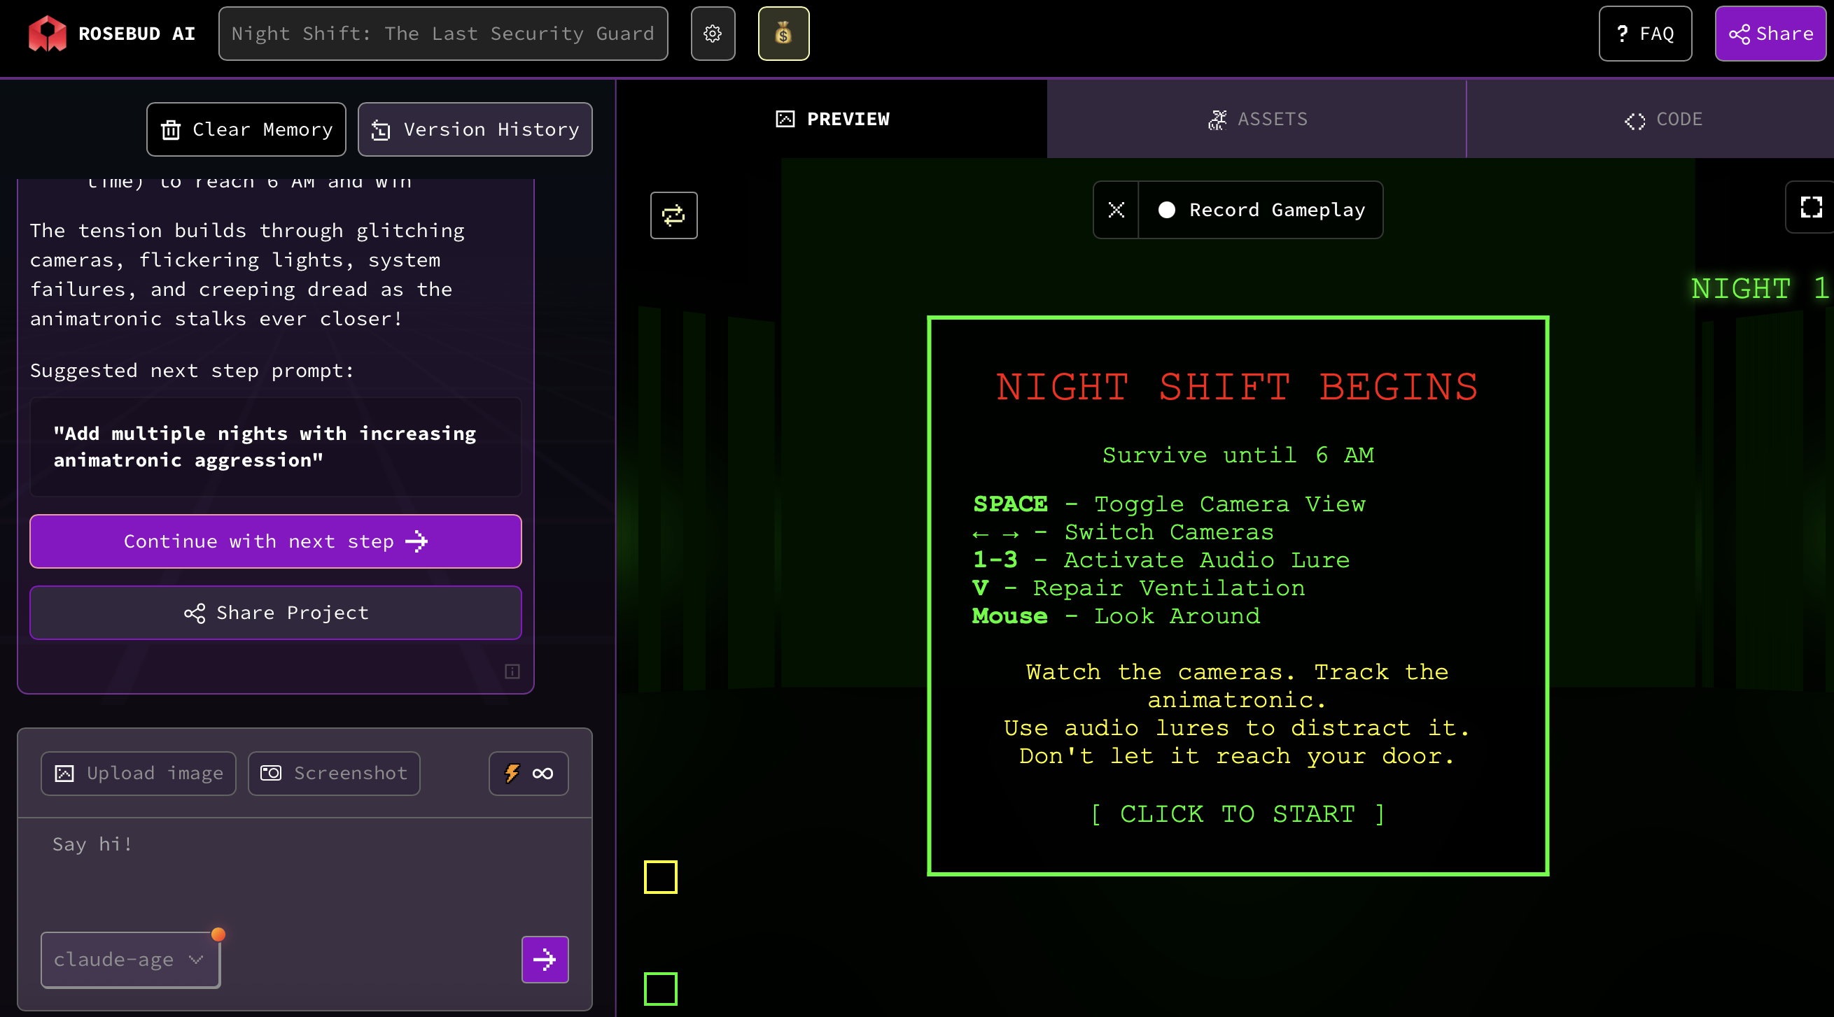Expand the claude model dropdown
The height and width of the screenshot is (1017, 1834).
pos(130,960)
